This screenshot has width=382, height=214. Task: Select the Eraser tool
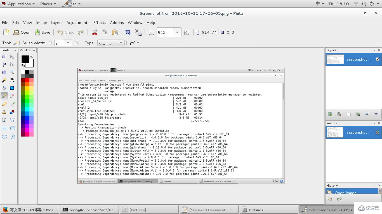click(12, 96)
